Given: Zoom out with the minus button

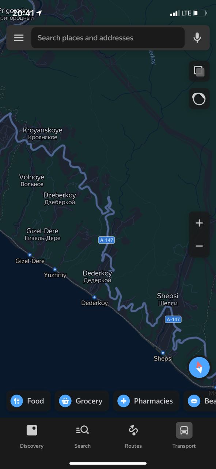Looking at the screenshot, I should coord(199,246).
